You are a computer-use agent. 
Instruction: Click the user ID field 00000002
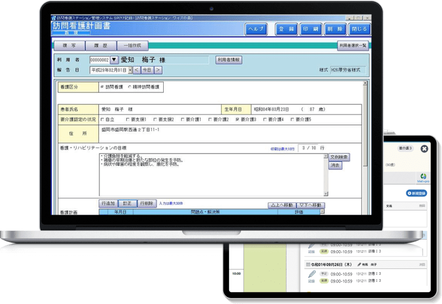pyautogui.click(x=99, y=60)
